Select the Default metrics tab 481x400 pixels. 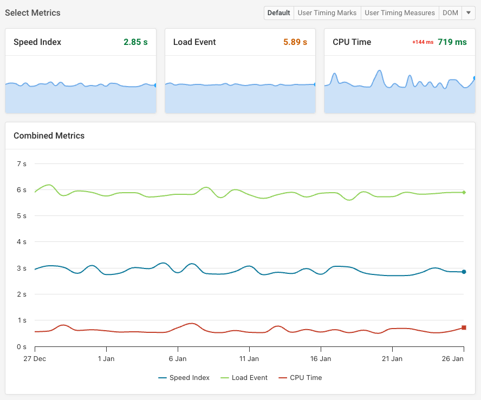[278, 12]
